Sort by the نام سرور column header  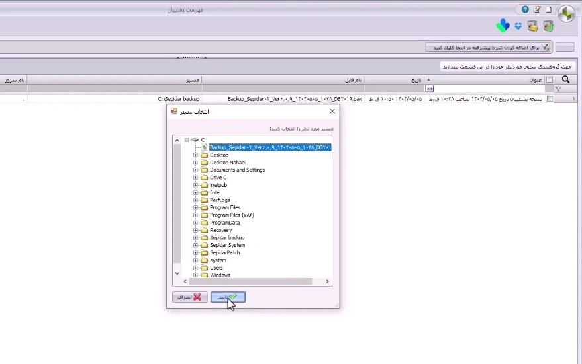(13, 80)
